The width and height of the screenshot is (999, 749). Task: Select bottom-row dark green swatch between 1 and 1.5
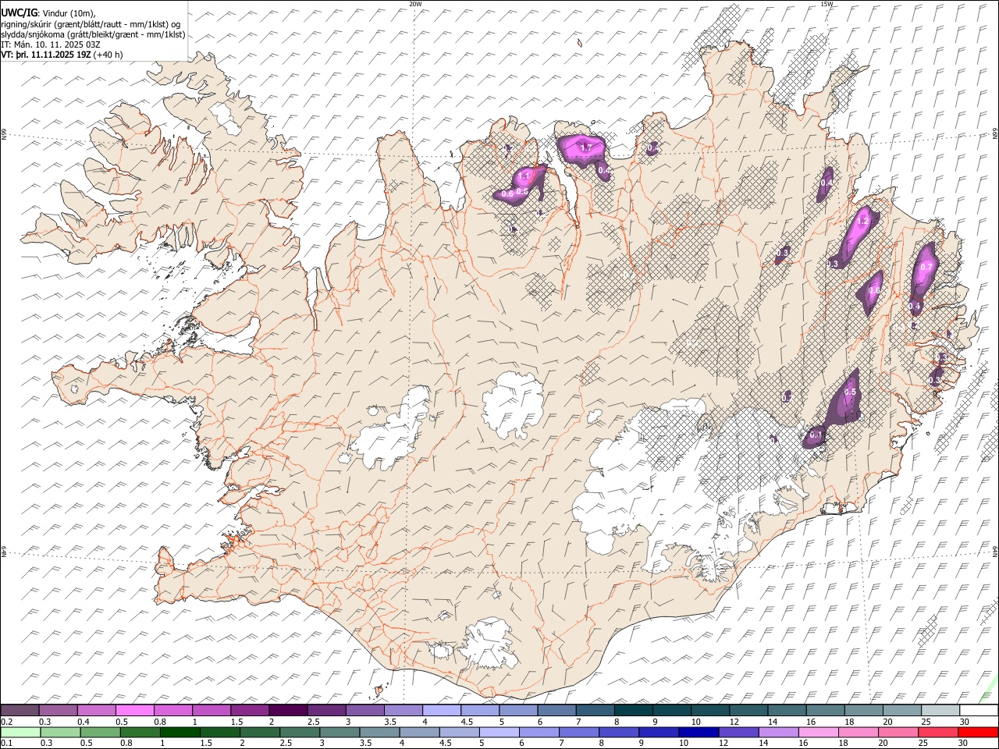[x=180, y=732]
